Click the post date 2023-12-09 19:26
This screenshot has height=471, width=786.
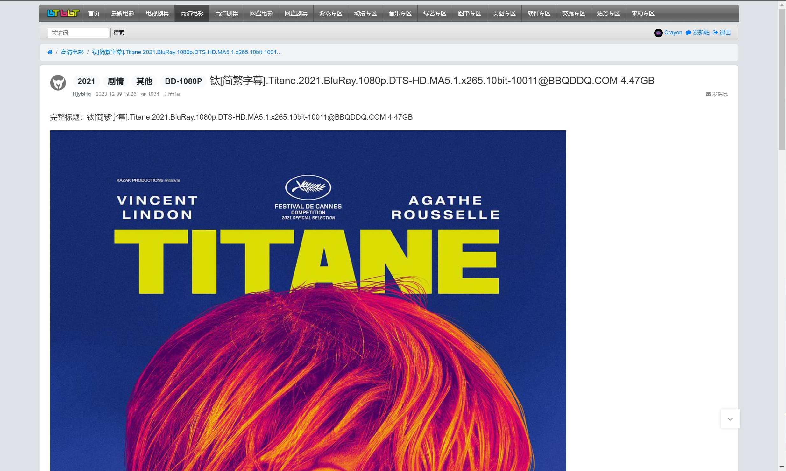click(x=116, y=94)
